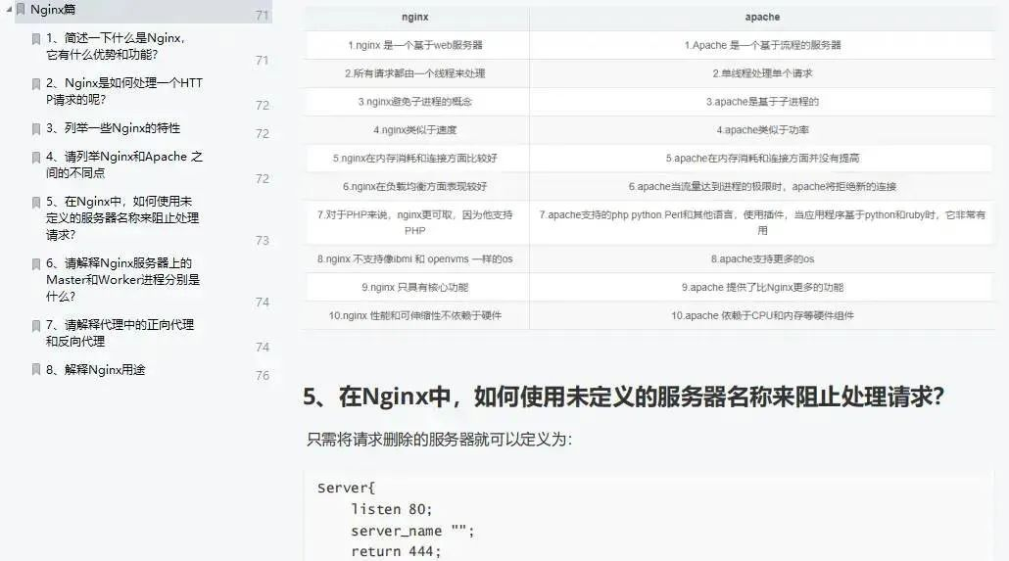Select cell 9.nginx 只具有核心功能

tap(415, 288)
